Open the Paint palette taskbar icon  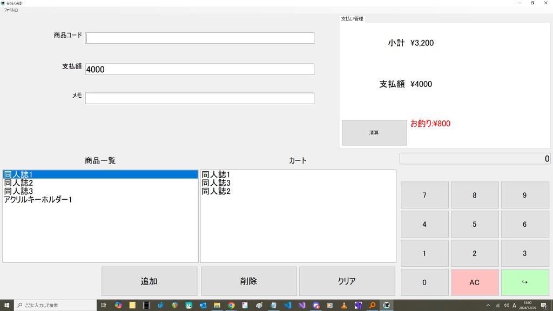259,306
